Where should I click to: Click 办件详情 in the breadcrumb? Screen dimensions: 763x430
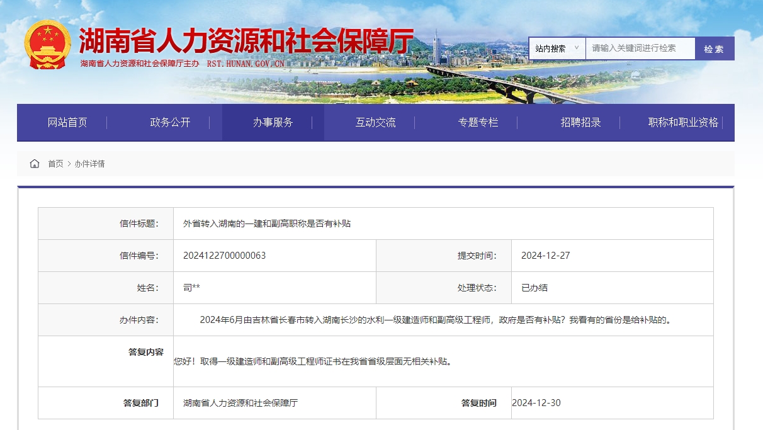(89, 164)
